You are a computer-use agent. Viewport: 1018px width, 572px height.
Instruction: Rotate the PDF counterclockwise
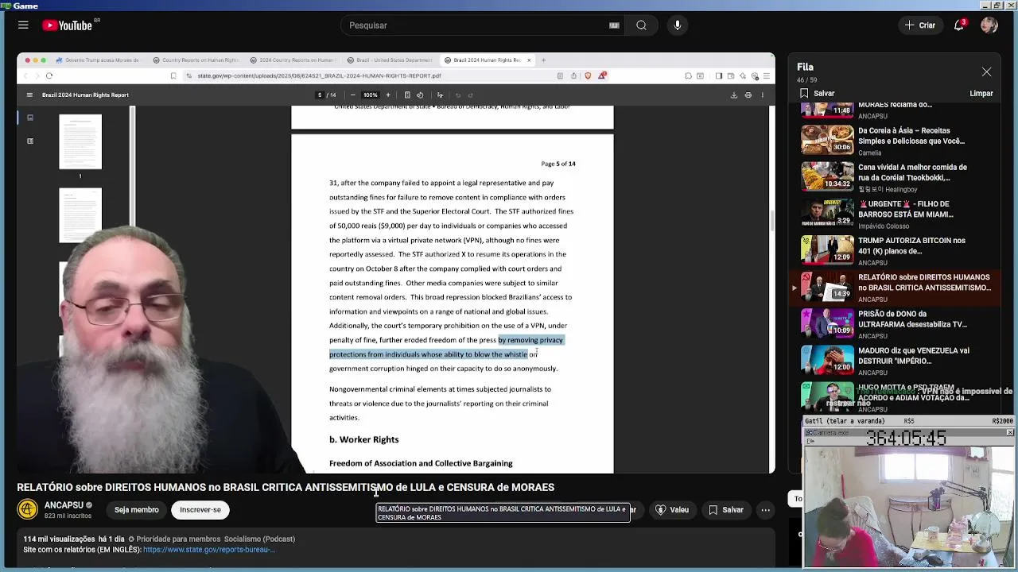(420, 95)
